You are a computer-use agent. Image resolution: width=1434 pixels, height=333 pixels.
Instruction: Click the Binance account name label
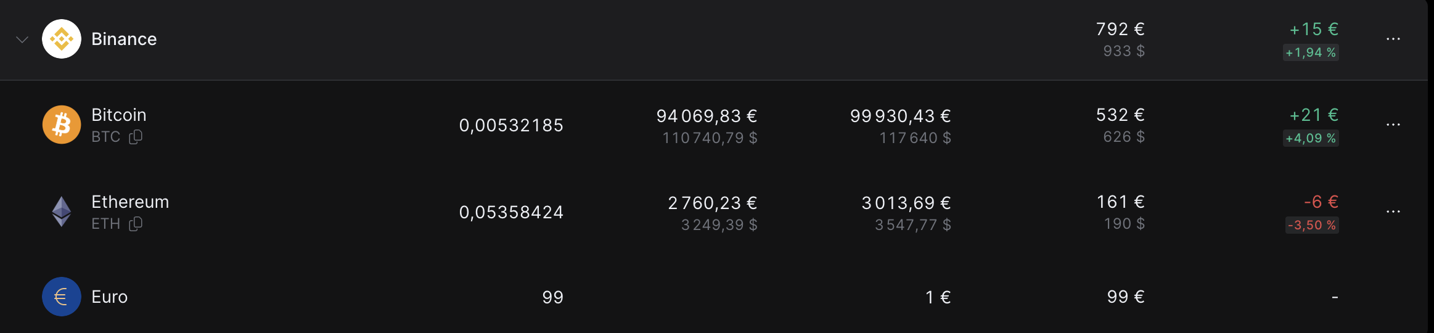(x=124, y=39)
